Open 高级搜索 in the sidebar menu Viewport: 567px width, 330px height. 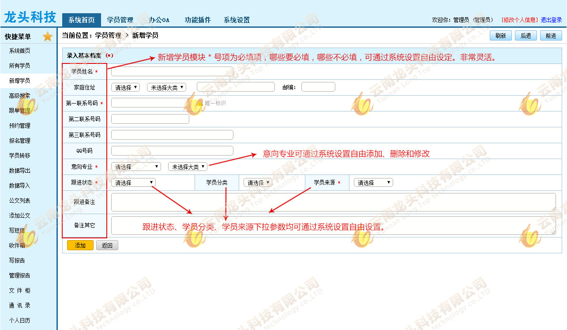[x=20, y=96]
